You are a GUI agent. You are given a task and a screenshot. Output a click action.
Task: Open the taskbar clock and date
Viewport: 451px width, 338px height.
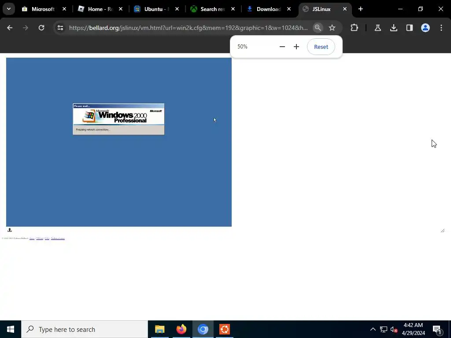(x=413, y=329)
